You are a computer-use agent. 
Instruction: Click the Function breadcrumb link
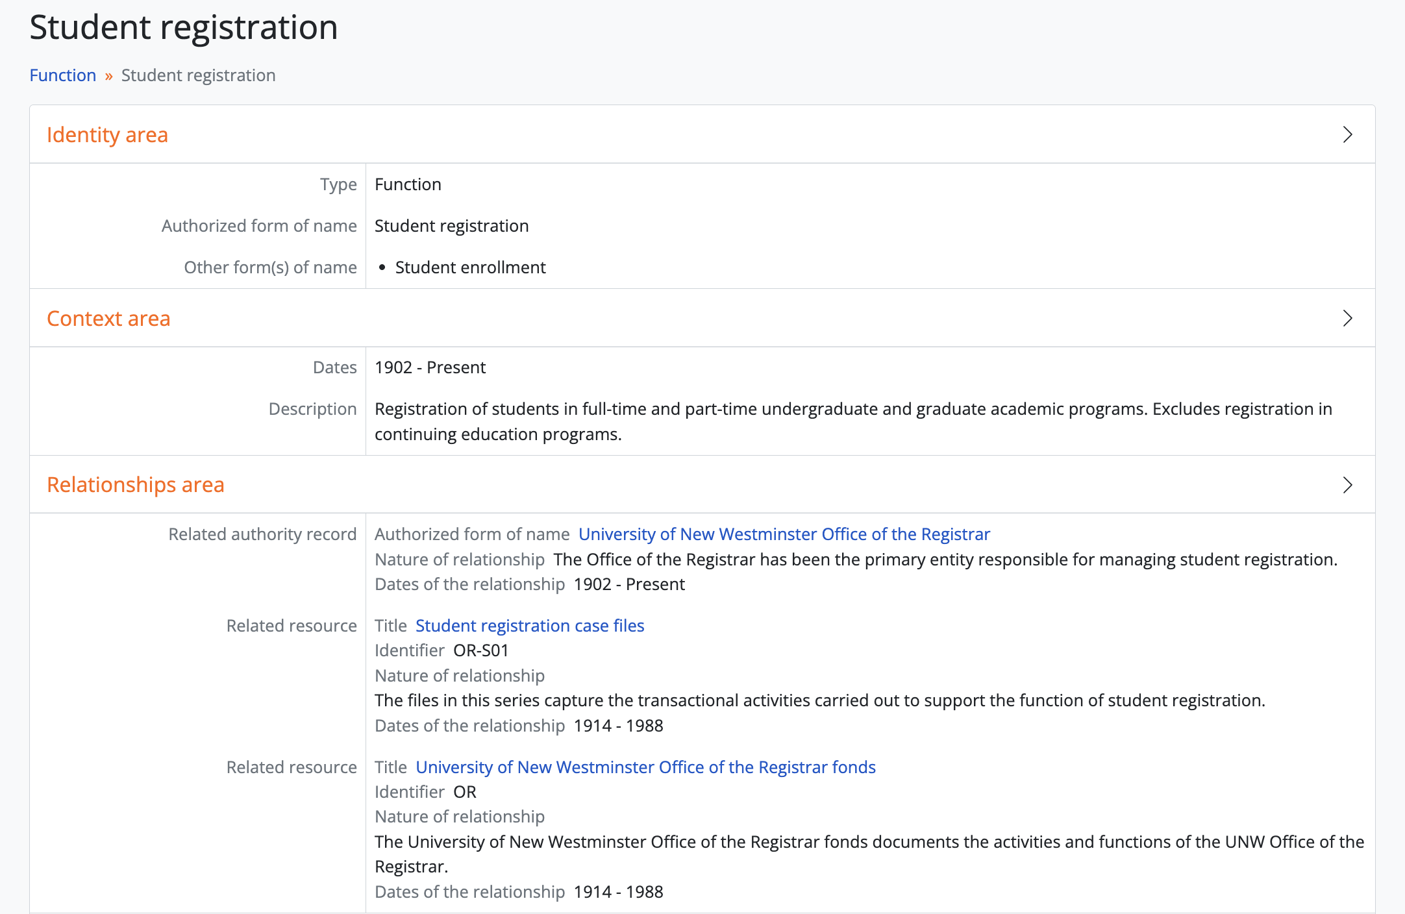(x=63, y=75)
